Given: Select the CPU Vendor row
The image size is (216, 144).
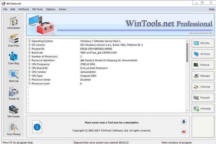Looking at the screenshot, I should [x=106, y=72].
